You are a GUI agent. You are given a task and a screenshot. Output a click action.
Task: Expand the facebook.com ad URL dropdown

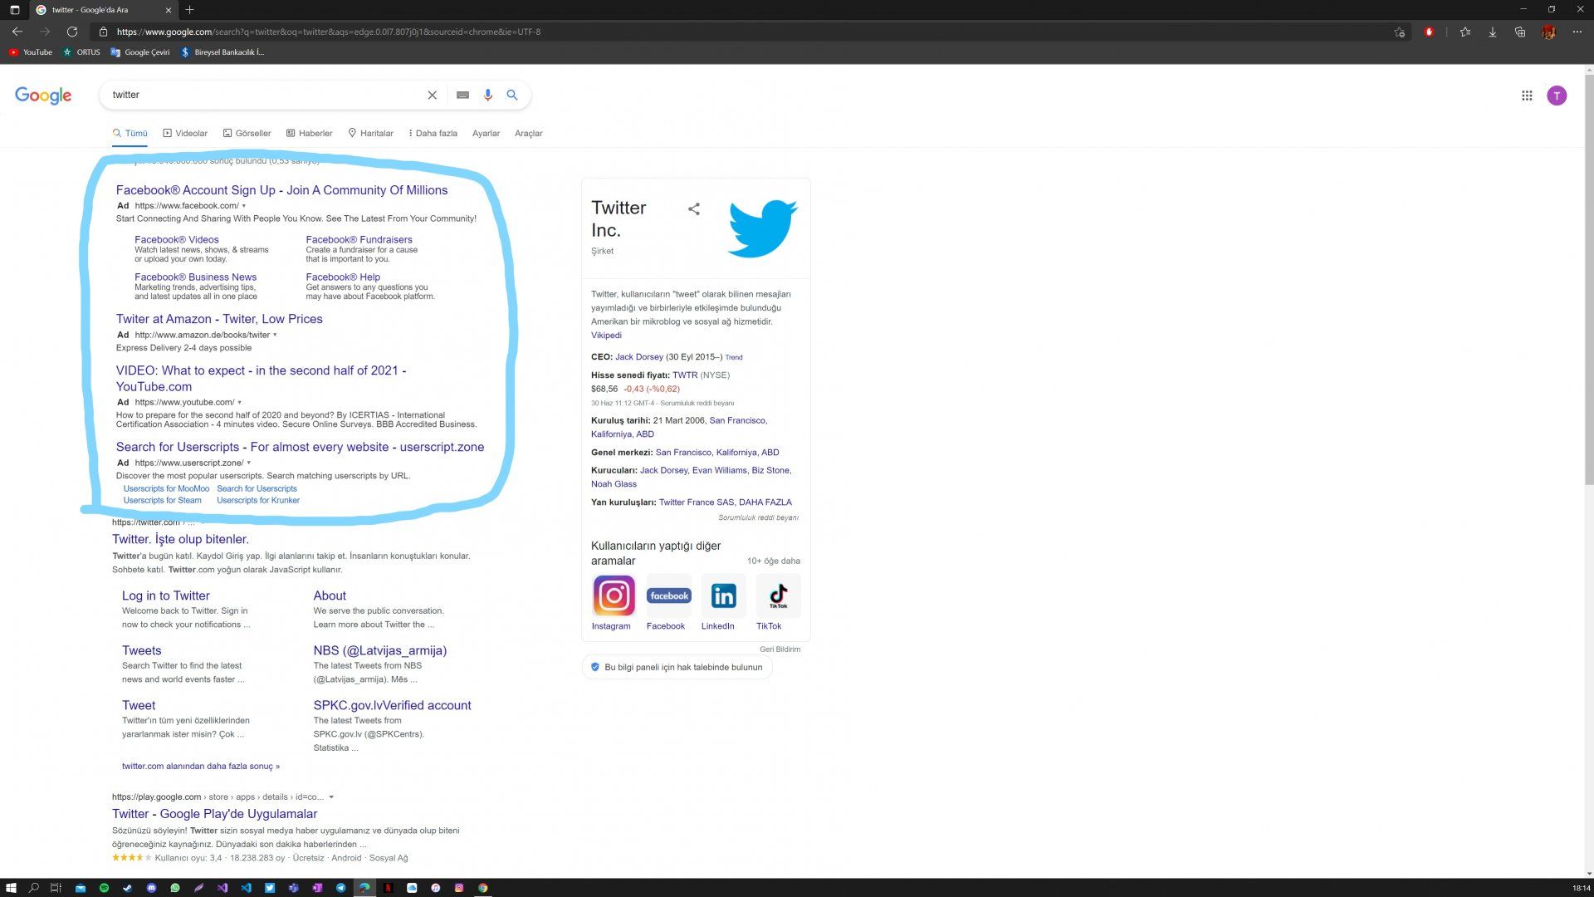[244, 206]
